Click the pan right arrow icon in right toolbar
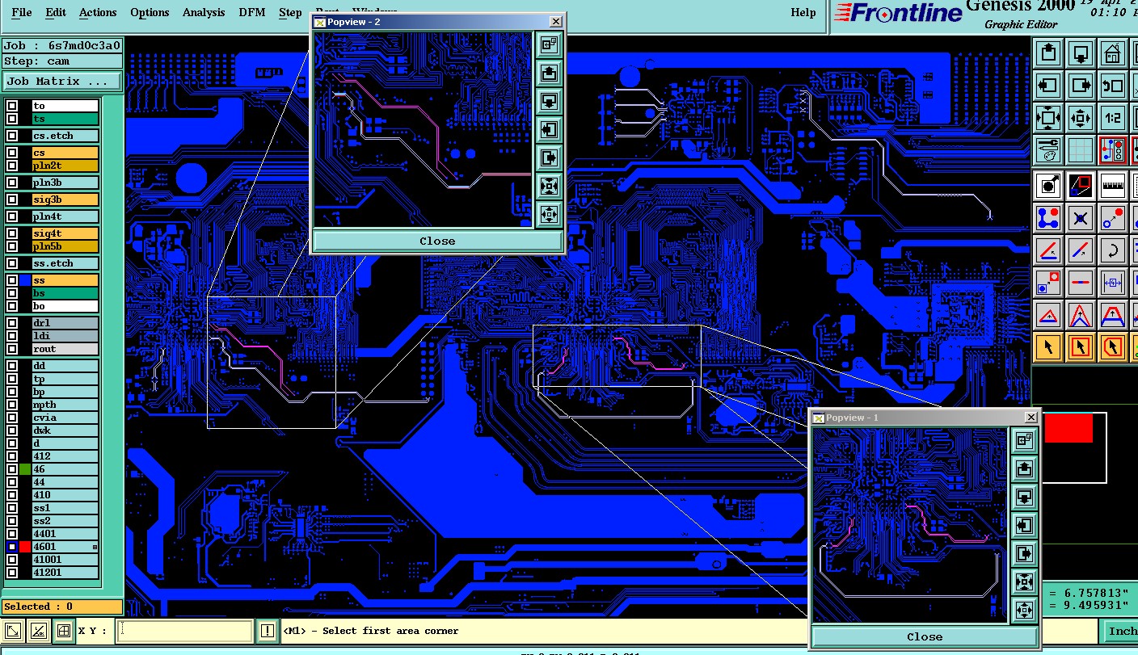Viewport: 1138px width, 655px height. click(1081, 86)
